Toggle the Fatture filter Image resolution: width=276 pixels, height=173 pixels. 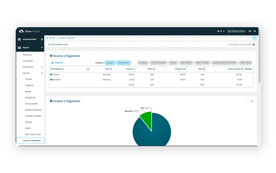pyautogui.click(x=173, y=63)
